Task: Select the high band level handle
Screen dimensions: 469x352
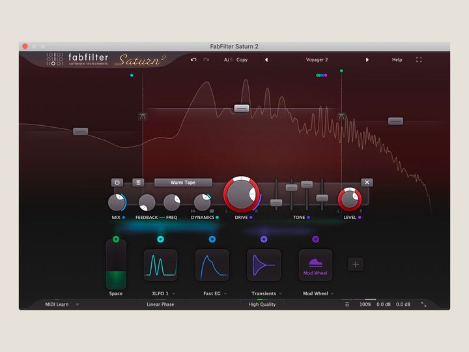Action: pos(395,121)
